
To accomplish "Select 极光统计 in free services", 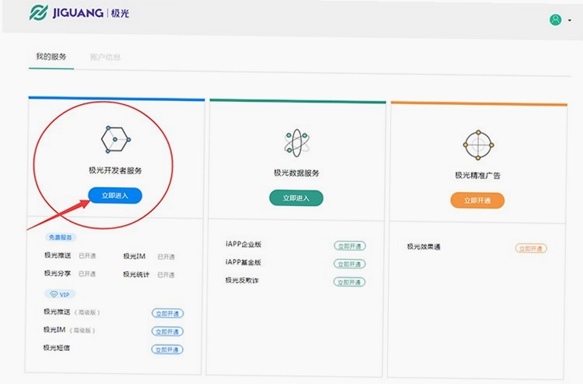I will point(136,275).
